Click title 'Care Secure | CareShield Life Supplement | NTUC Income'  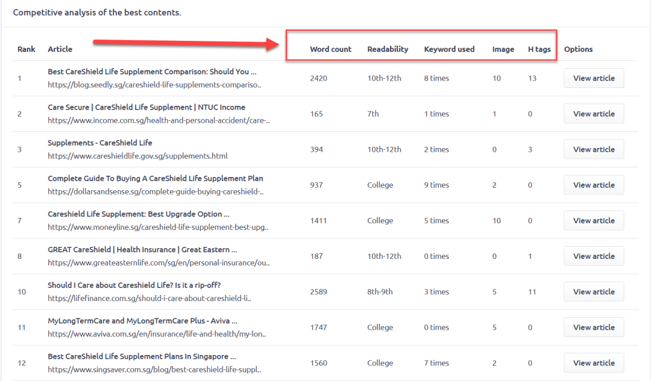(x=146, y=107)
